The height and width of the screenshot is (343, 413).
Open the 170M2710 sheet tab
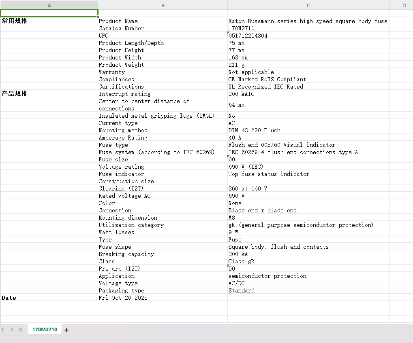(x=45, y=330)
